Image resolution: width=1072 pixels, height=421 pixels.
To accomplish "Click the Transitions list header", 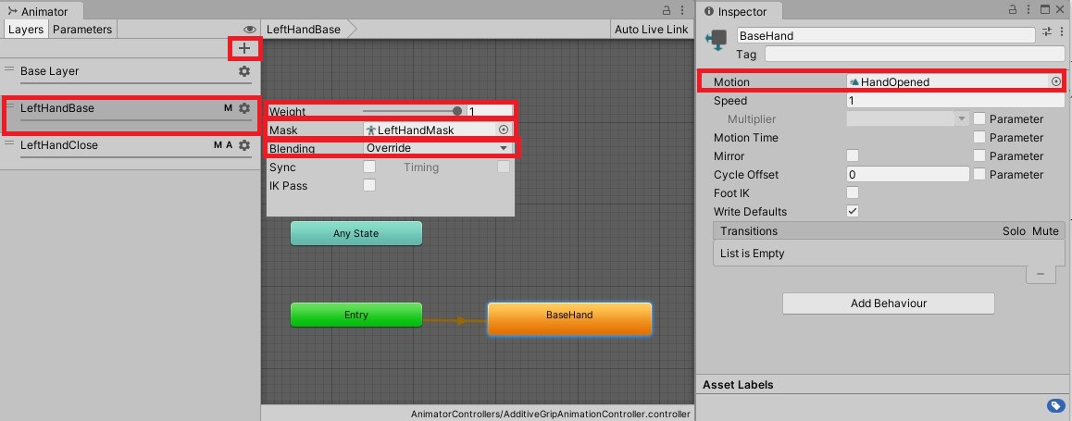I will click(889, 231).
